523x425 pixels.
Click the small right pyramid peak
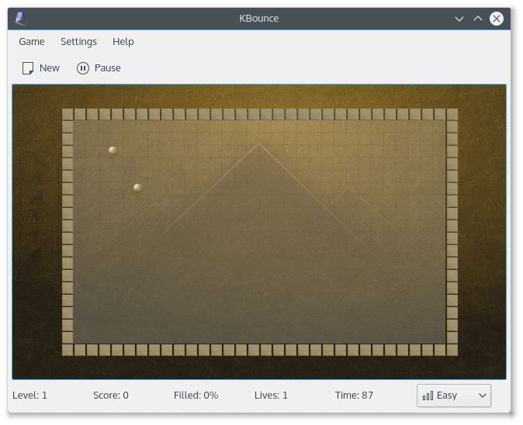349,188
